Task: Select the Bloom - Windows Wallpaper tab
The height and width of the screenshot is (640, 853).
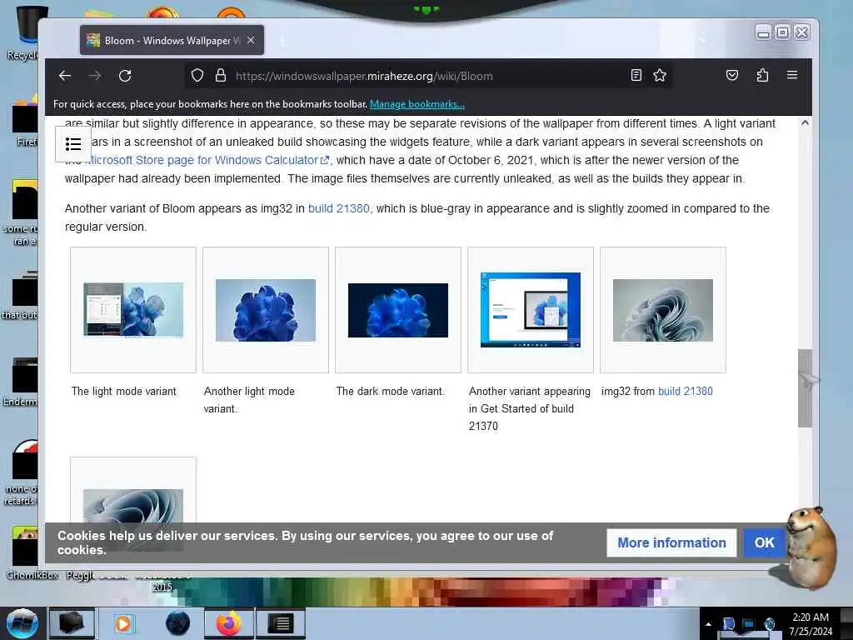Action: (172, 40)
